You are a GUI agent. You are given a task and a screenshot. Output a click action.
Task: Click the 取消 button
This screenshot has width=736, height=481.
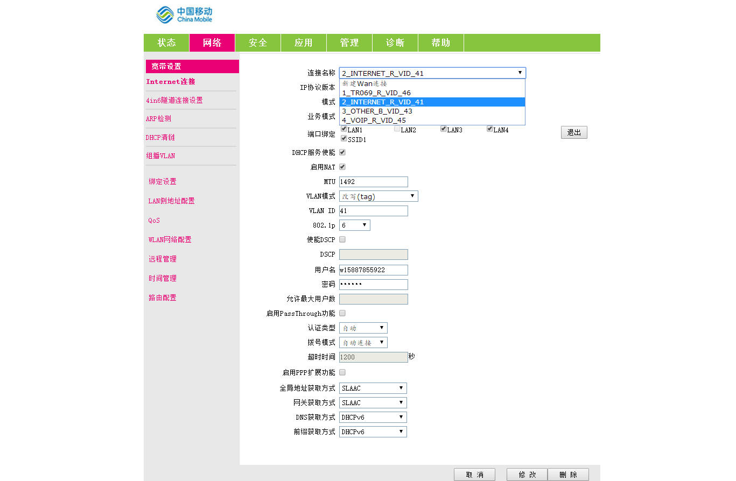coord(474,475)
